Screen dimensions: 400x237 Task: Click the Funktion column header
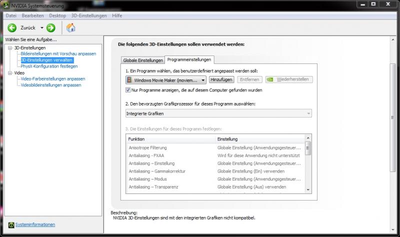[x=170, y=139]
